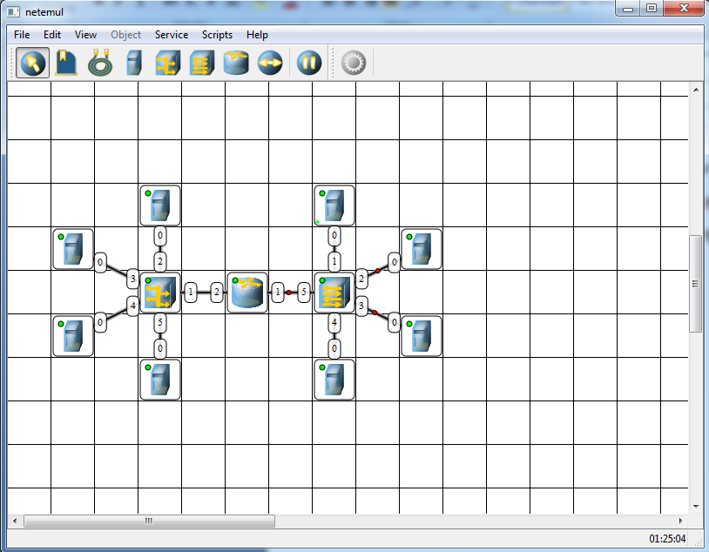
Task: Select the switch node on the right
Action: [334, 293]
